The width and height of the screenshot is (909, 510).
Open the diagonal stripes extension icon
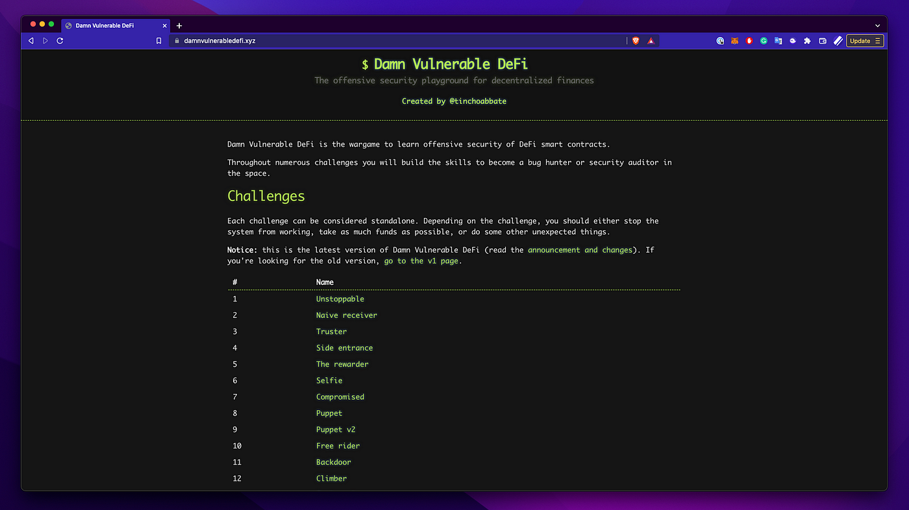(x=838, y=41)
